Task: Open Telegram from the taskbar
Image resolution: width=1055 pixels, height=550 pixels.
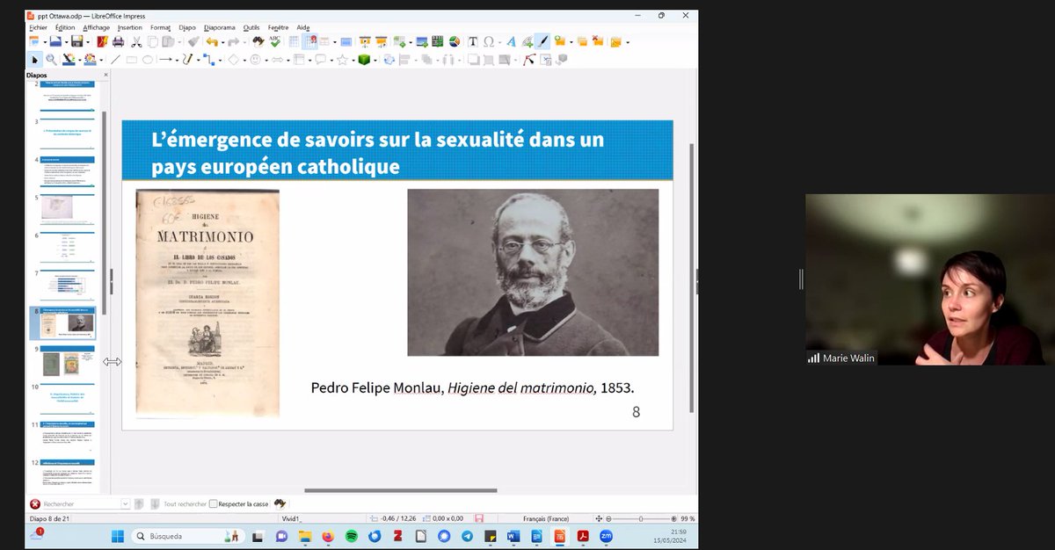Action: pyautogui.click(x=467, y=536)
